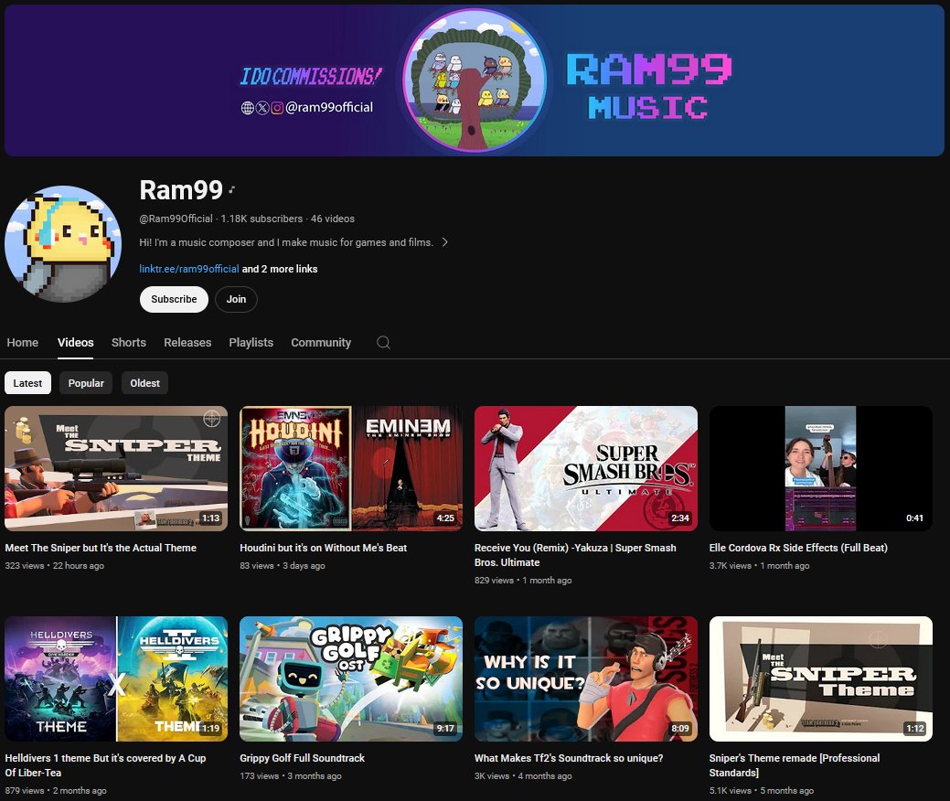Play the Grippy Golf OST thumbnail
Viewport: 950px width, 801px height.
[351, 678]
